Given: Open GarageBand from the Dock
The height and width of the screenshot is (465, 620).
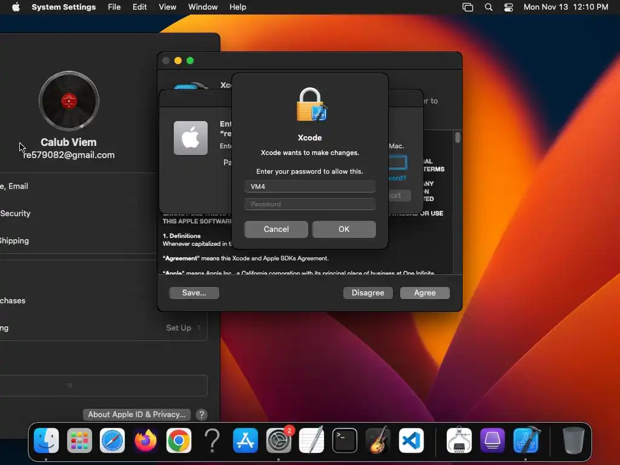Looking at the screenshot, I should 378,440.
